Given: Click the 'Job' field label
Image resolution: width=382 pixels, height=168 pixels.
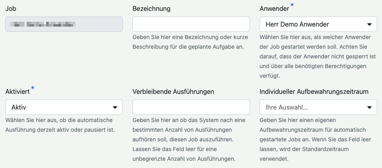Looking at the screenshot, I should pos(11,8).
